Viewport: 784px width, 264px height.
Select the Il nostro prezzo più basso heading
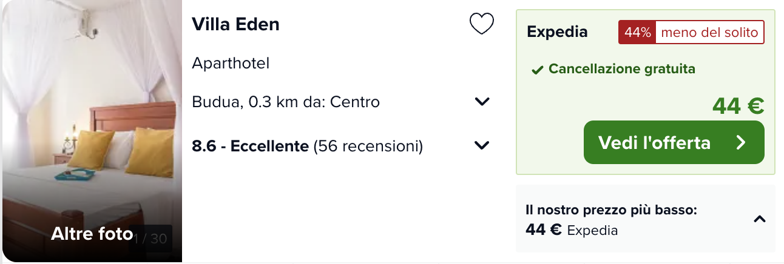pos(611,211)
